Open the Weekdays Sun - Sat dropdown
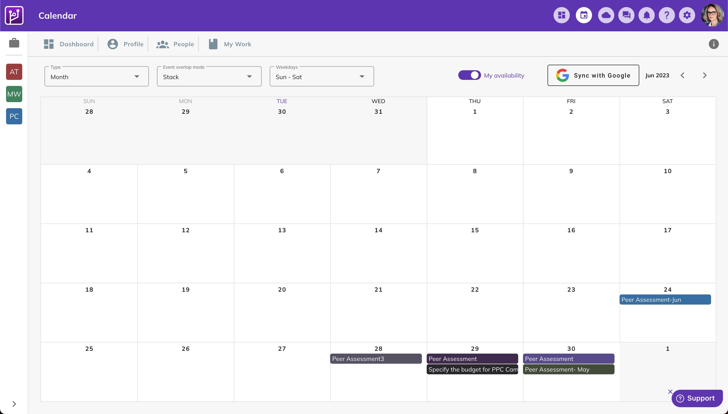 pos(321,77)
